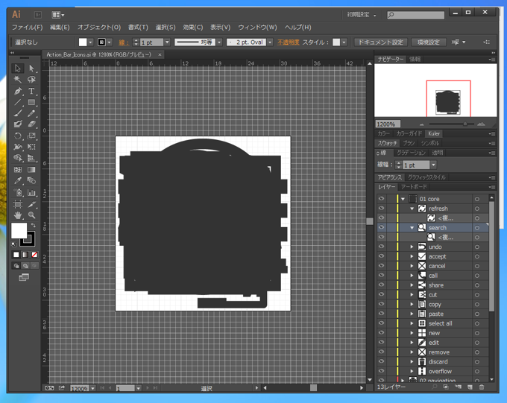This screenshot has width=507, height=403.
Task: Select the Gradient tool
Action: [31, 170]
